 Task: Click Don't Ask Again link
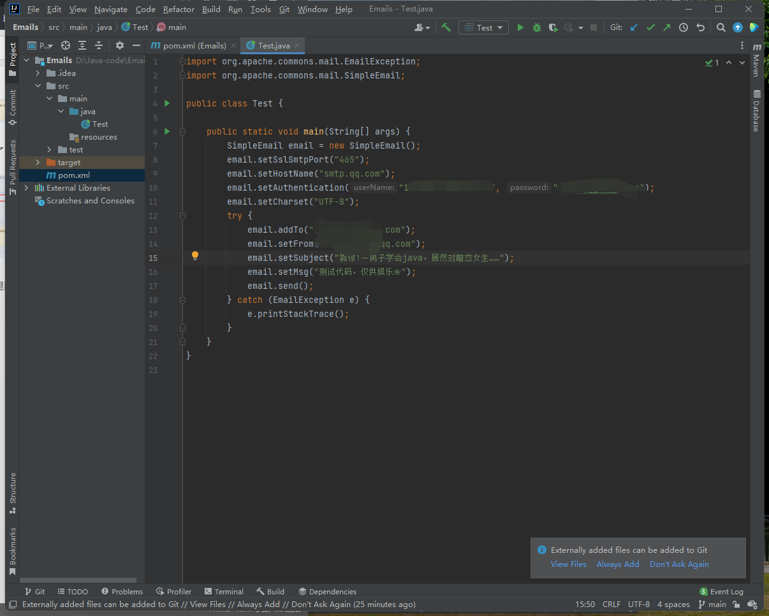(679, 564)
